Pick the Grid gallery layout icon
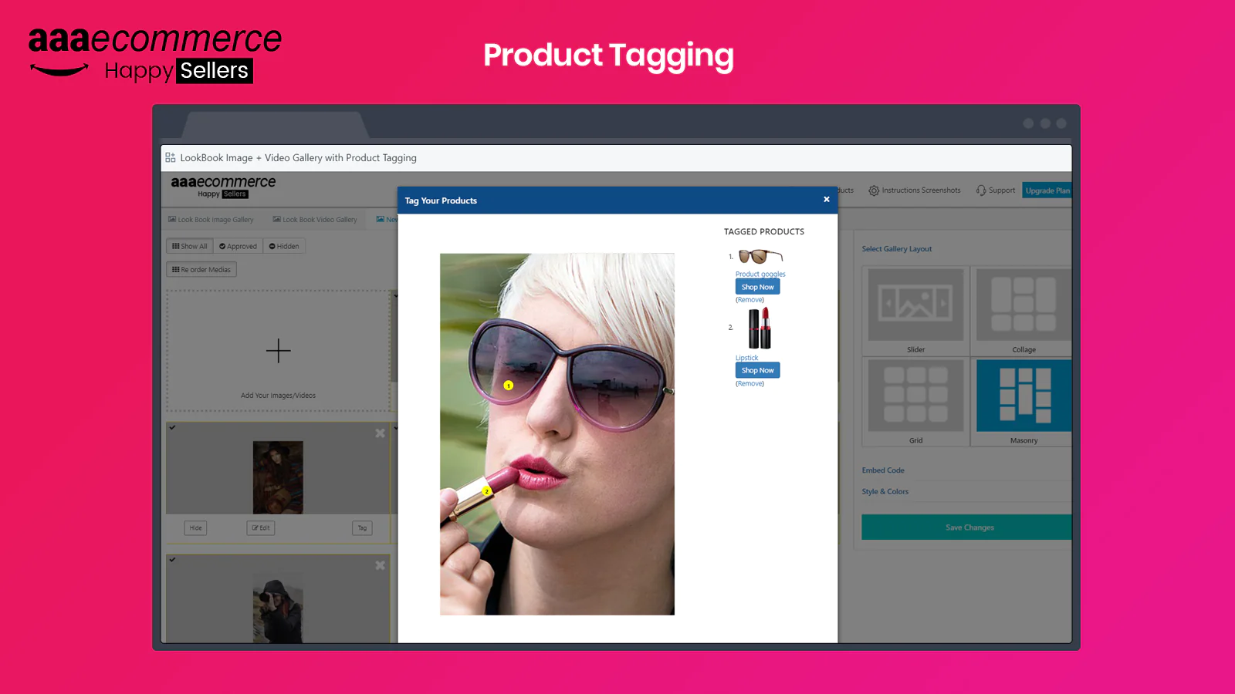This screenshot has width=1235, height=694. pyautogui.click(x=915, y=396)
